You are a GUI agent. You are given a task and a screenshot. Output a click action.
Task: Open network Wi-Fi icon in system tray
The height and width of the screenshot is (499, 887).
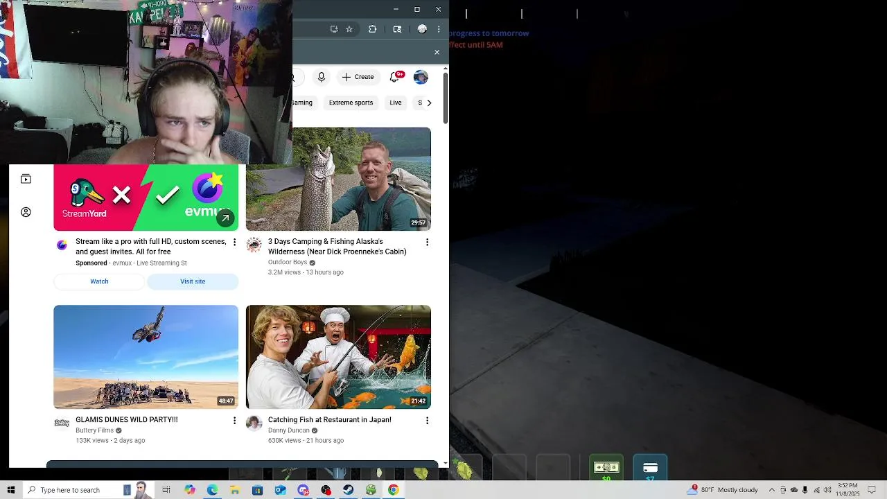tap(816, 490)
